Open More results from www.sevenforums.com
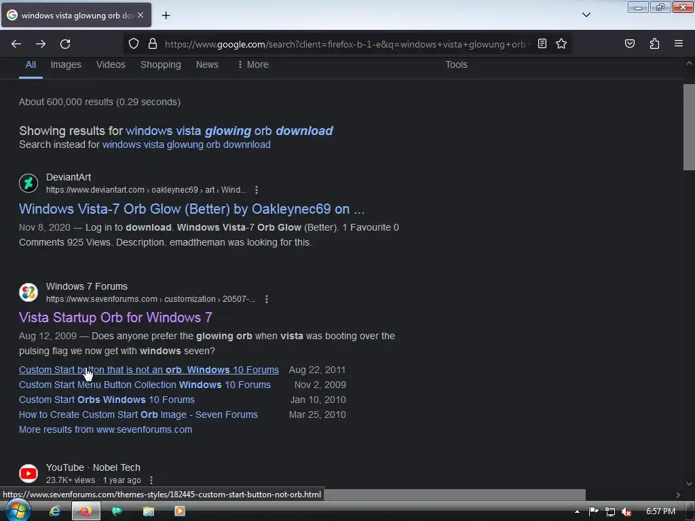The width and height of the screenshot is (695, 521). coord(105,429)
